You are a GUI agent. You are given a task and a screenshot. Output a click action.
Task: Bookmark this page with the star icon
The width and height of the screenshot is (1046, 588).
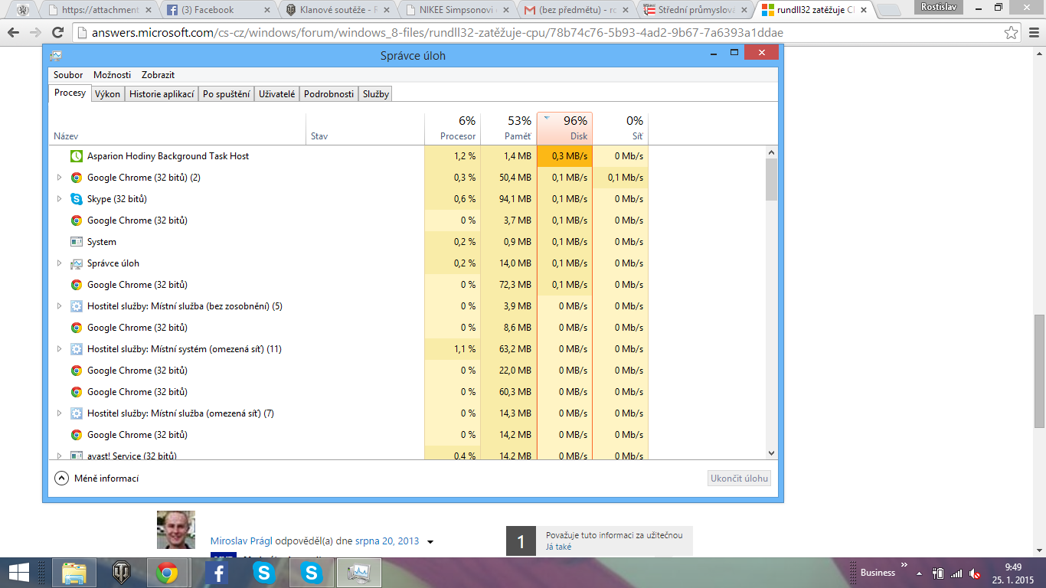1012,33
